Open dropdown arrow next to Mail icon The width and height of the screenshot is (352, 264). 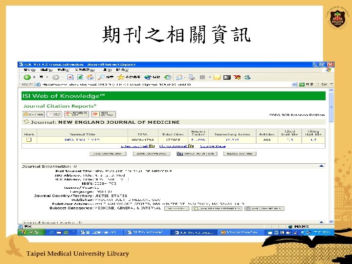click(x=184, y=77)
